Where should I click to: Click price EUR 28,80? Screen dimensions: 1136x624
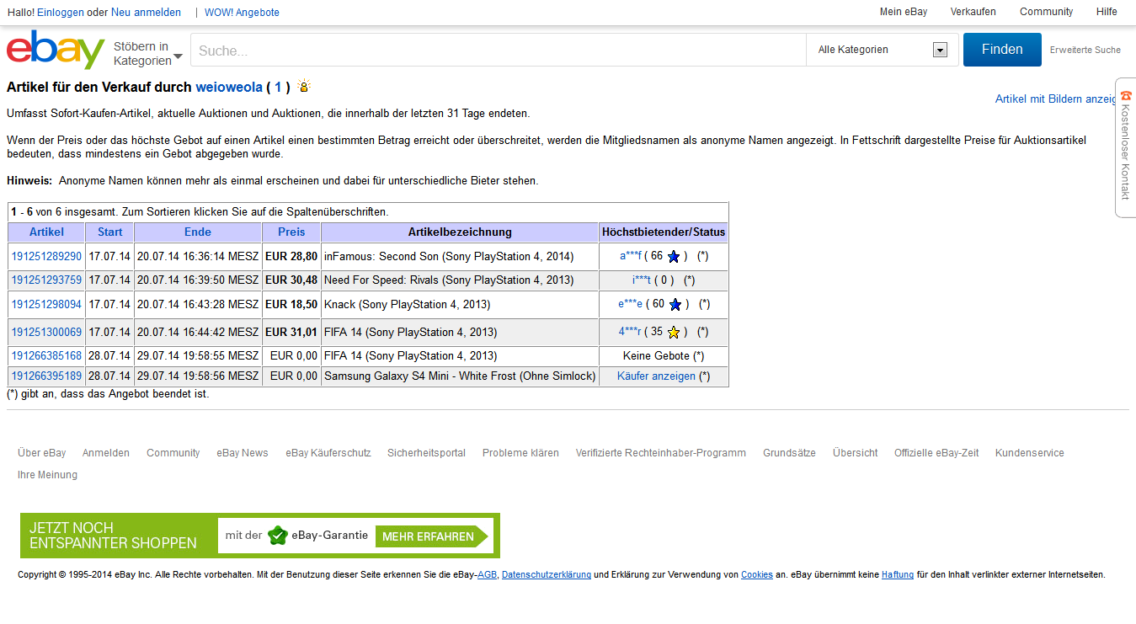[x=291, y=256]
